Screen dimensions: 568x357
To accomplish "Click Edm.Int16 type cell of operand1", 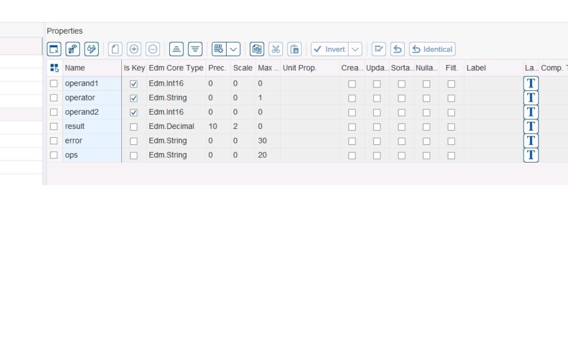I will point(176,83).
